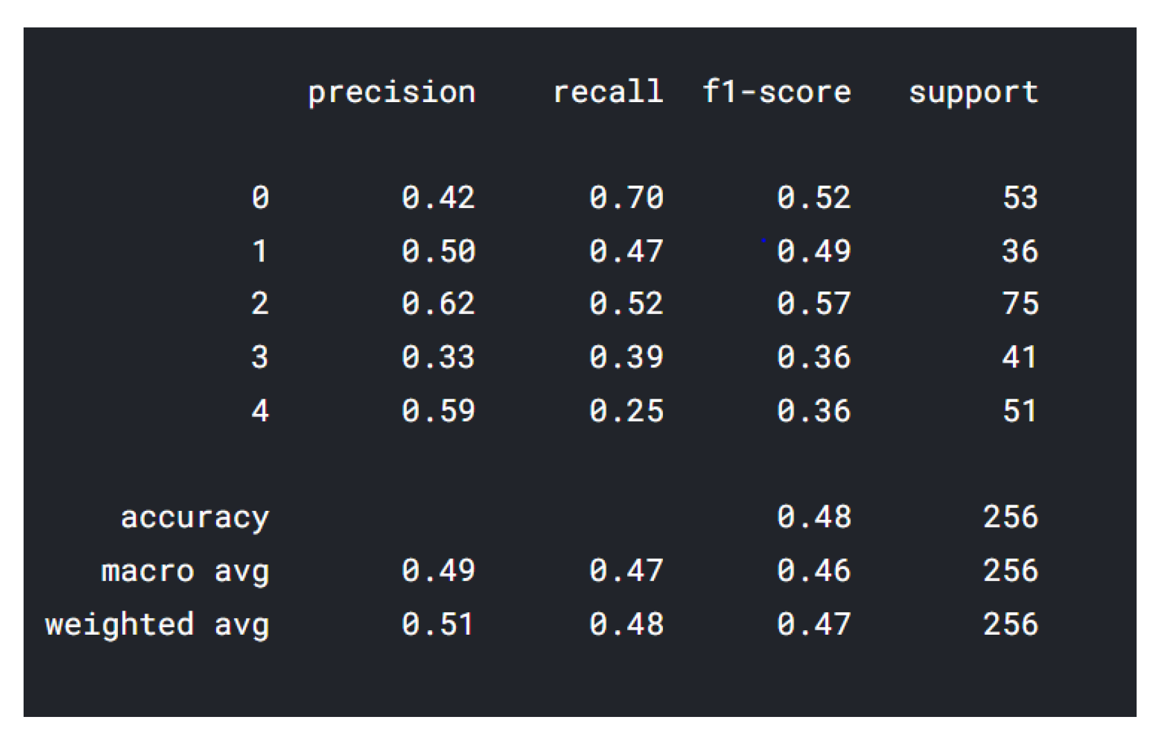Click the macro avg row label
1157x738 pixels.
point(186,572)
